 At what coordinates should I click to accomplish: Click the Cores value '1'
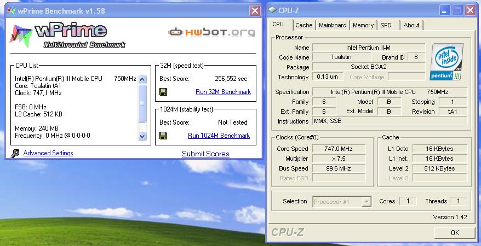click(x=408, y=201)
